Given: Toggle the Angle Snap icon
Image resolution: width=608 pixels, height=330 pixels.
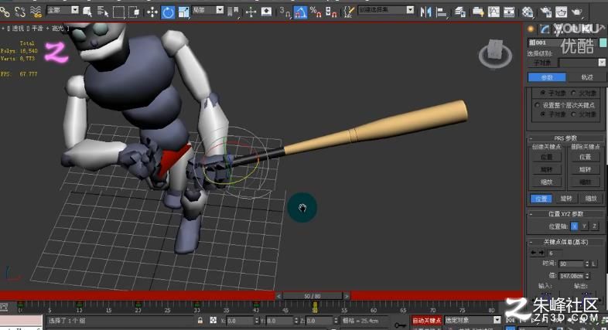Looking at the screenshot, I should (300, 12).
